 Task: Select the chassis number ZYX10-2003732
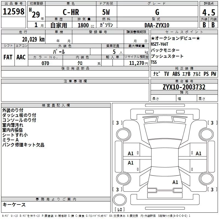click(184, 87)
